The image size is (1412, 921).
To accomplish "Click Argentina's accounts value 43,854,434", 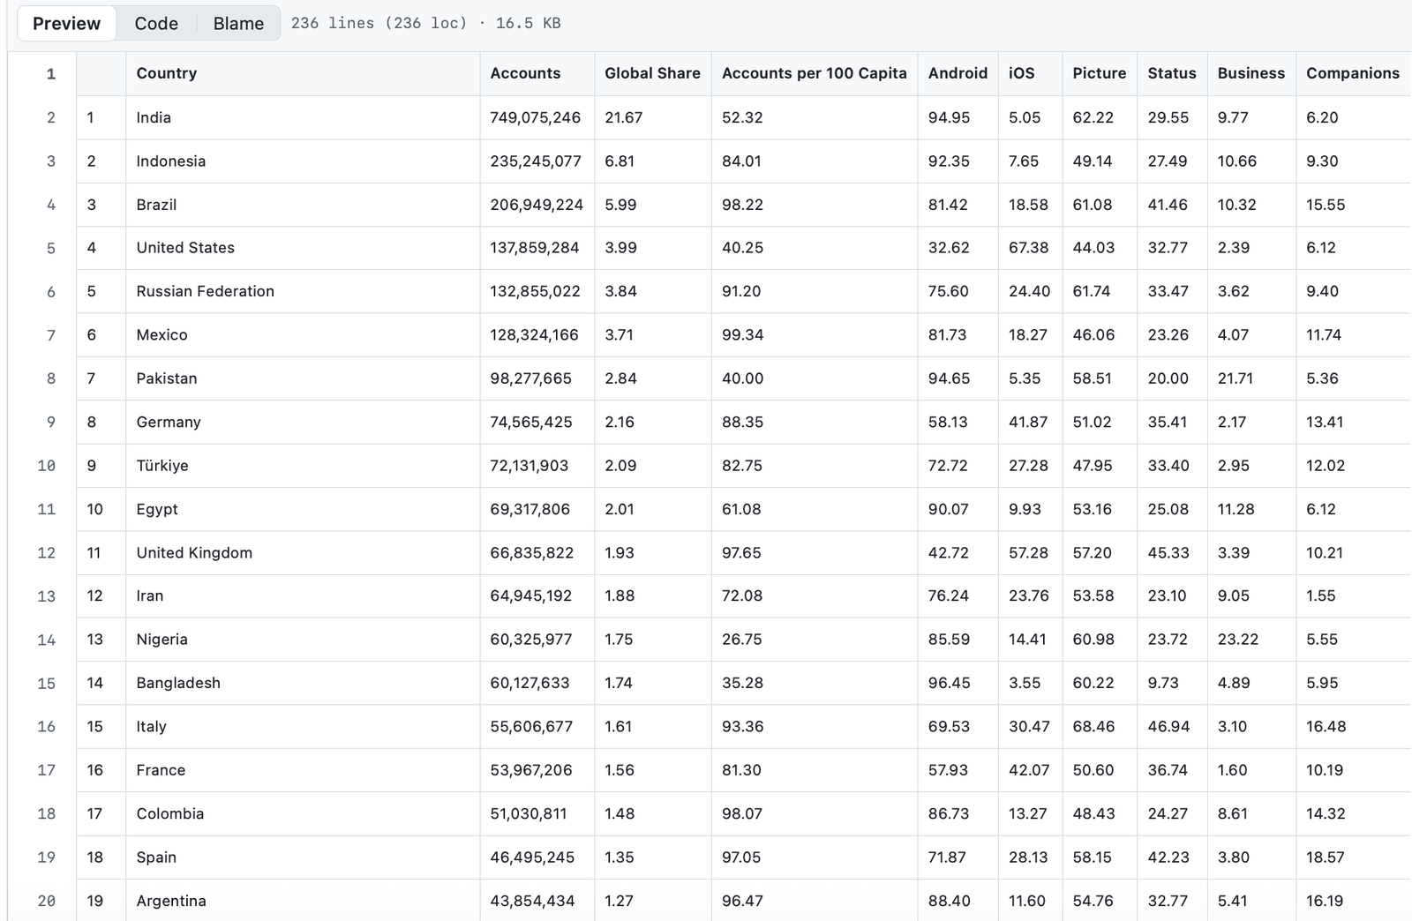I will pyautogui.click(x=532, y=901).
